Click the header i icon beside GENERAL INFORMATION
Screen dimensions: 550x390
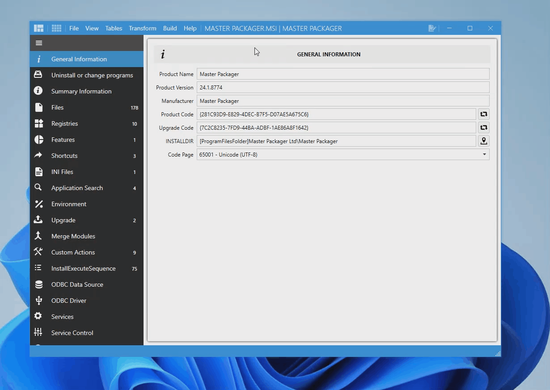pos(163,55)
